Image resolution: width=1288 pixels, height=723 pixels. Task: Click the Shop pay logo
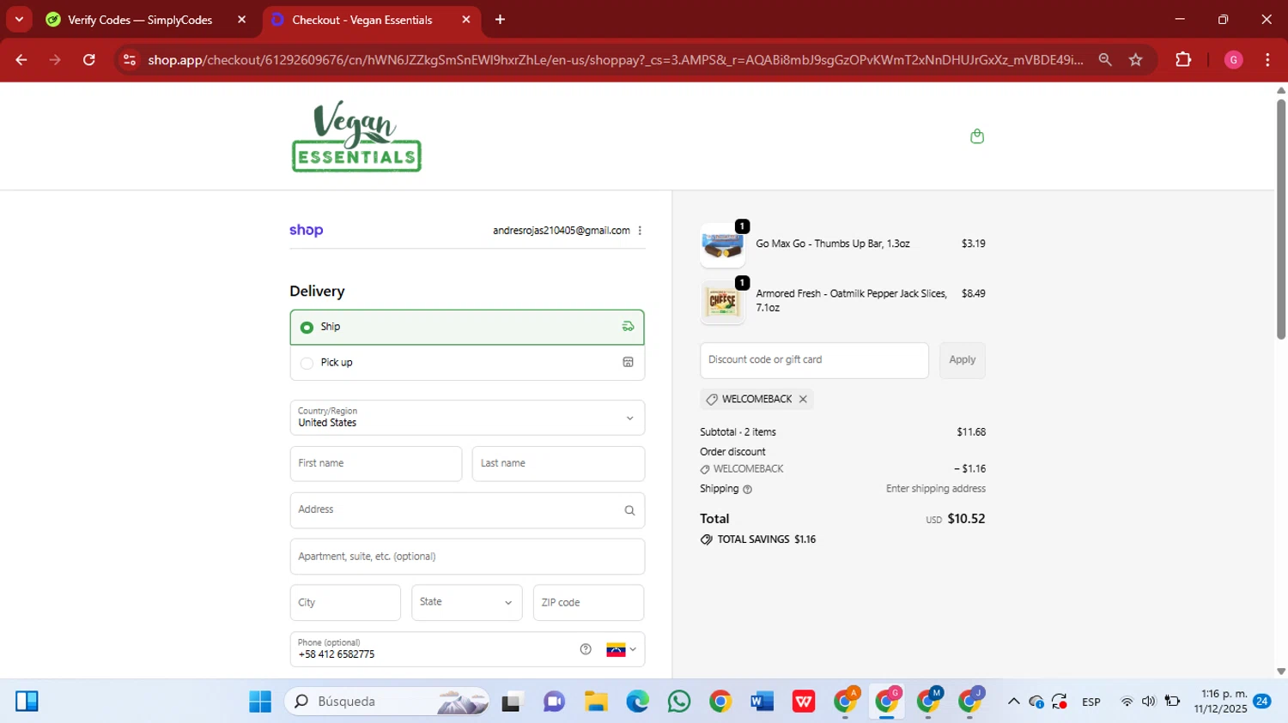coord(306,230)
